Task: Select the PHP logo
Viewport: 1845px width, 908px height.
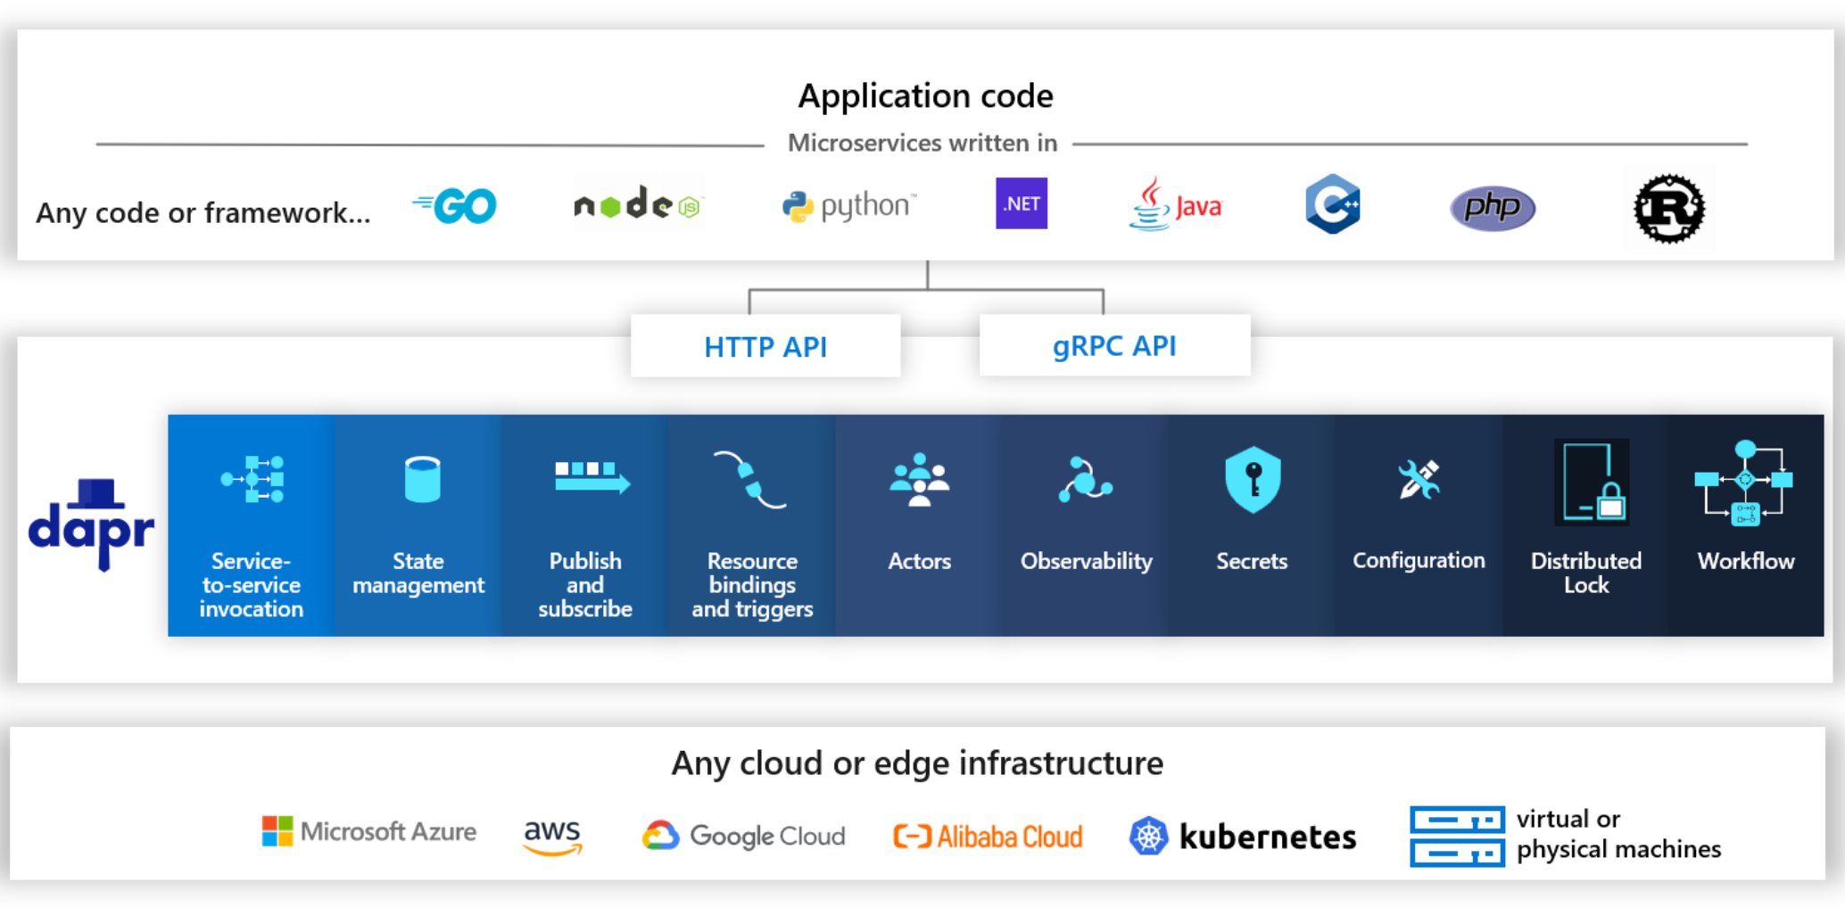Action: click(x=1492, y=207)
